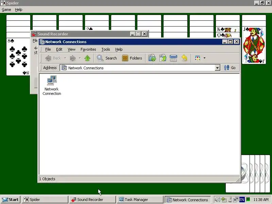Open View menu in Network Connections

(71, 49)
